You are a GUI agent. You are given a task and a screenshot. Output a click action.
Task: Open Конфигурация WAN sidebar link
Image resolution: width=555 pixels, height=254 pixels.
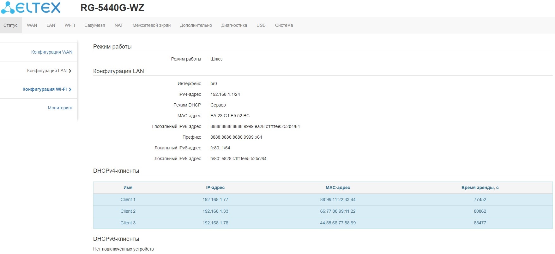[52, 52]
